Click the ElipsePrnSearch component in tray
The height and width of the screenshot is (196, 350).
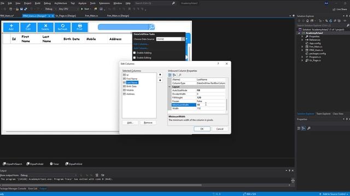[13, 164]
